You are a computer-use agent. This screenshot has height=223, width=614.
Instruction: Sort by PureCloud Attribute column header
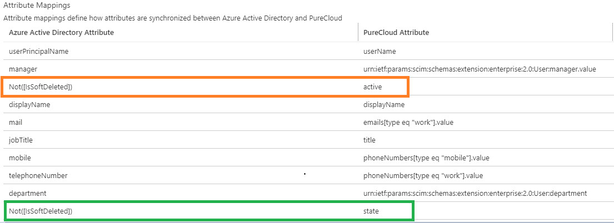[396, 33]
